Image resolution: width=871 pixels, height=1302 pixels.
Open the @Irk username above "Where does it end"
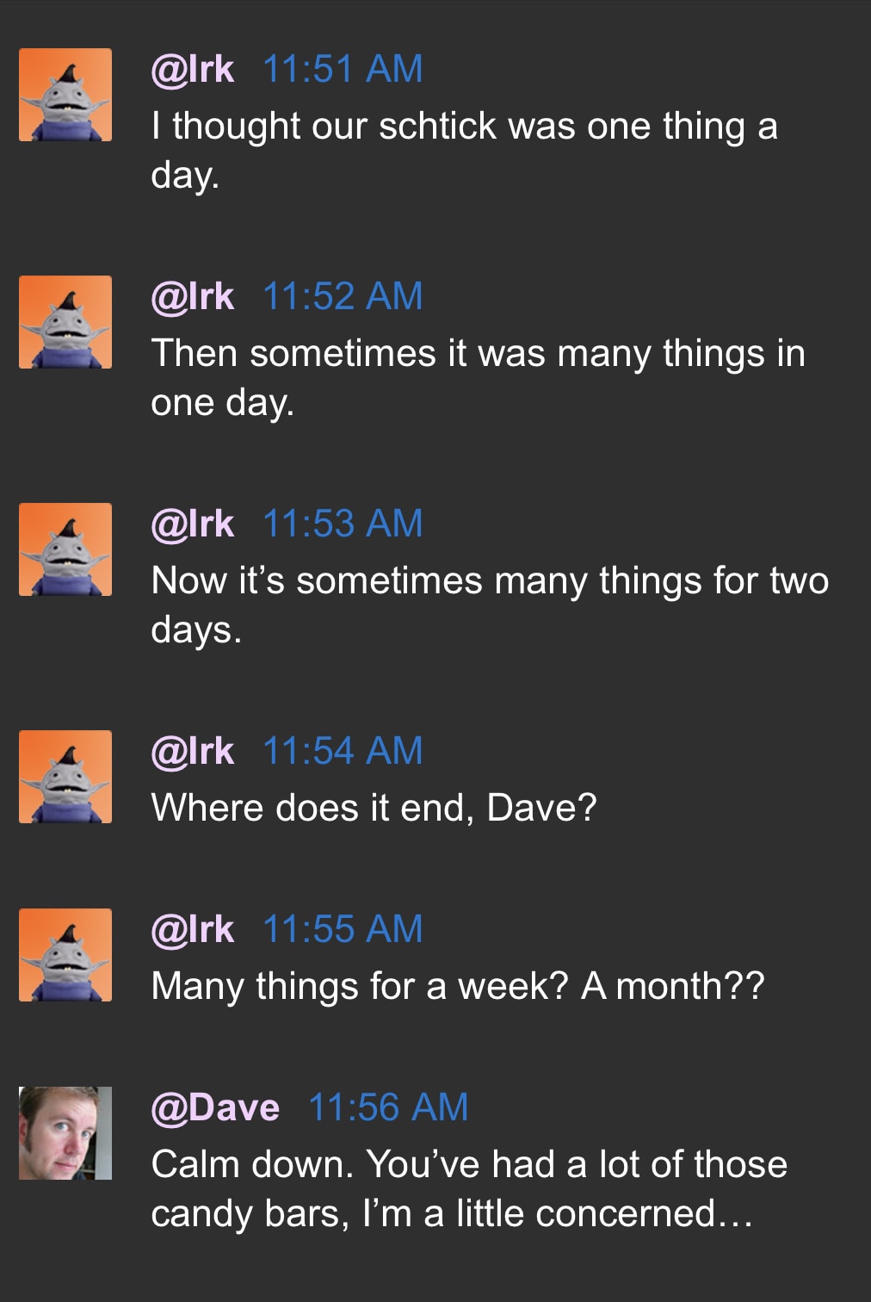tap(192, 752)
